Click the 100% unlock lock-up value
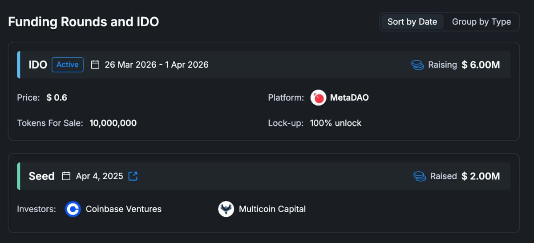 tap(336, 123)
